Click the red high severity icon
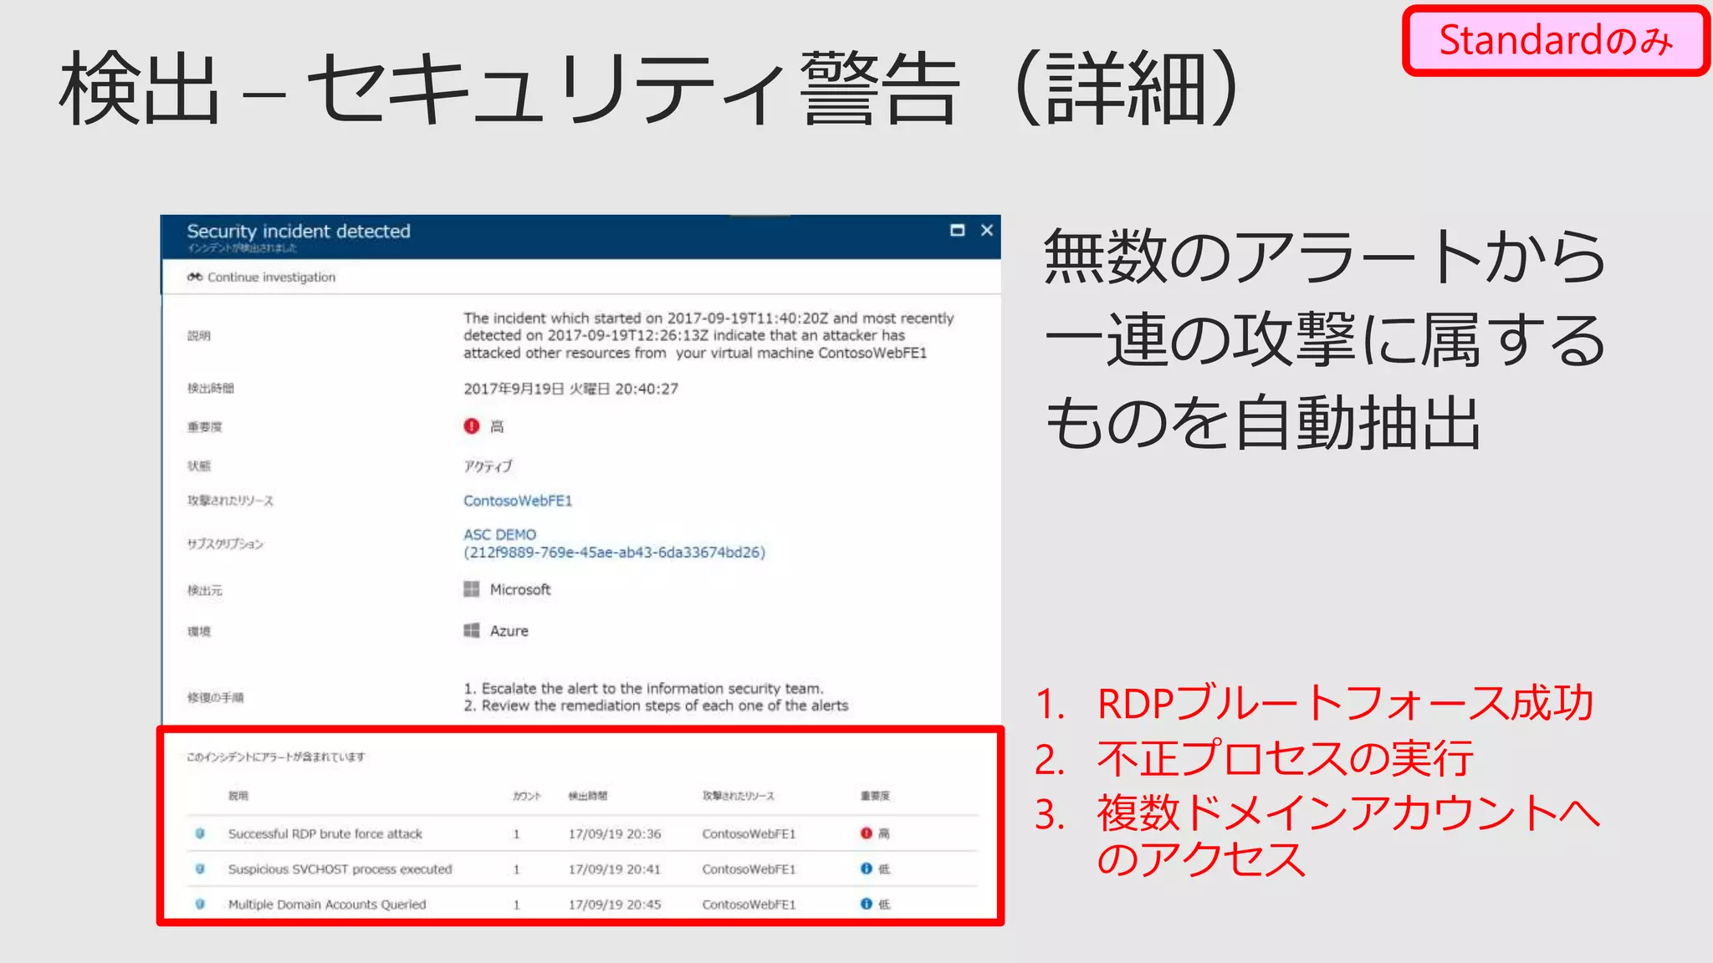The height and width of the screenshot is (963, 1713). tap(472, 426)
